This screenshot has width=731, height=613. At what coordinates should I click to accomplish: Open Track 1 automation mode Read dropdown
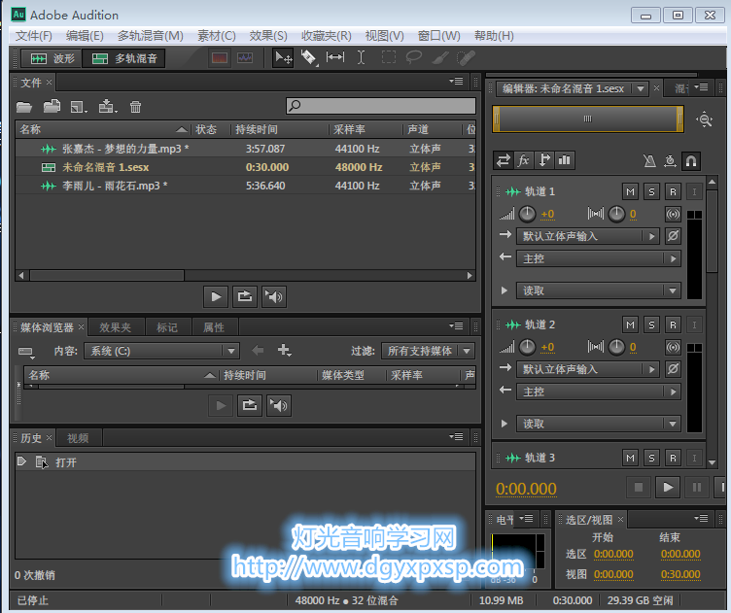599,290
